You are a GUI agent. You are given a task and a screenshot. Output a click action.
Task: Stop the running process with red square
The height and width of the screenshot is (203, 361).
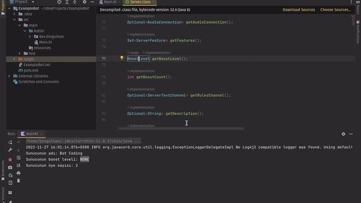coord(10,160)
